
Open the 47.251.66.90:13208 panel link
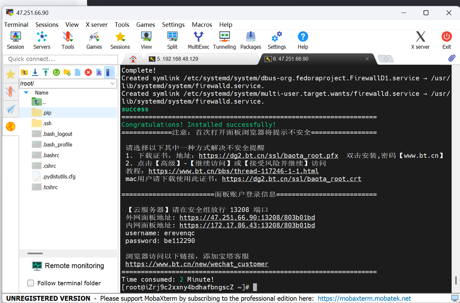pos(247,218)
